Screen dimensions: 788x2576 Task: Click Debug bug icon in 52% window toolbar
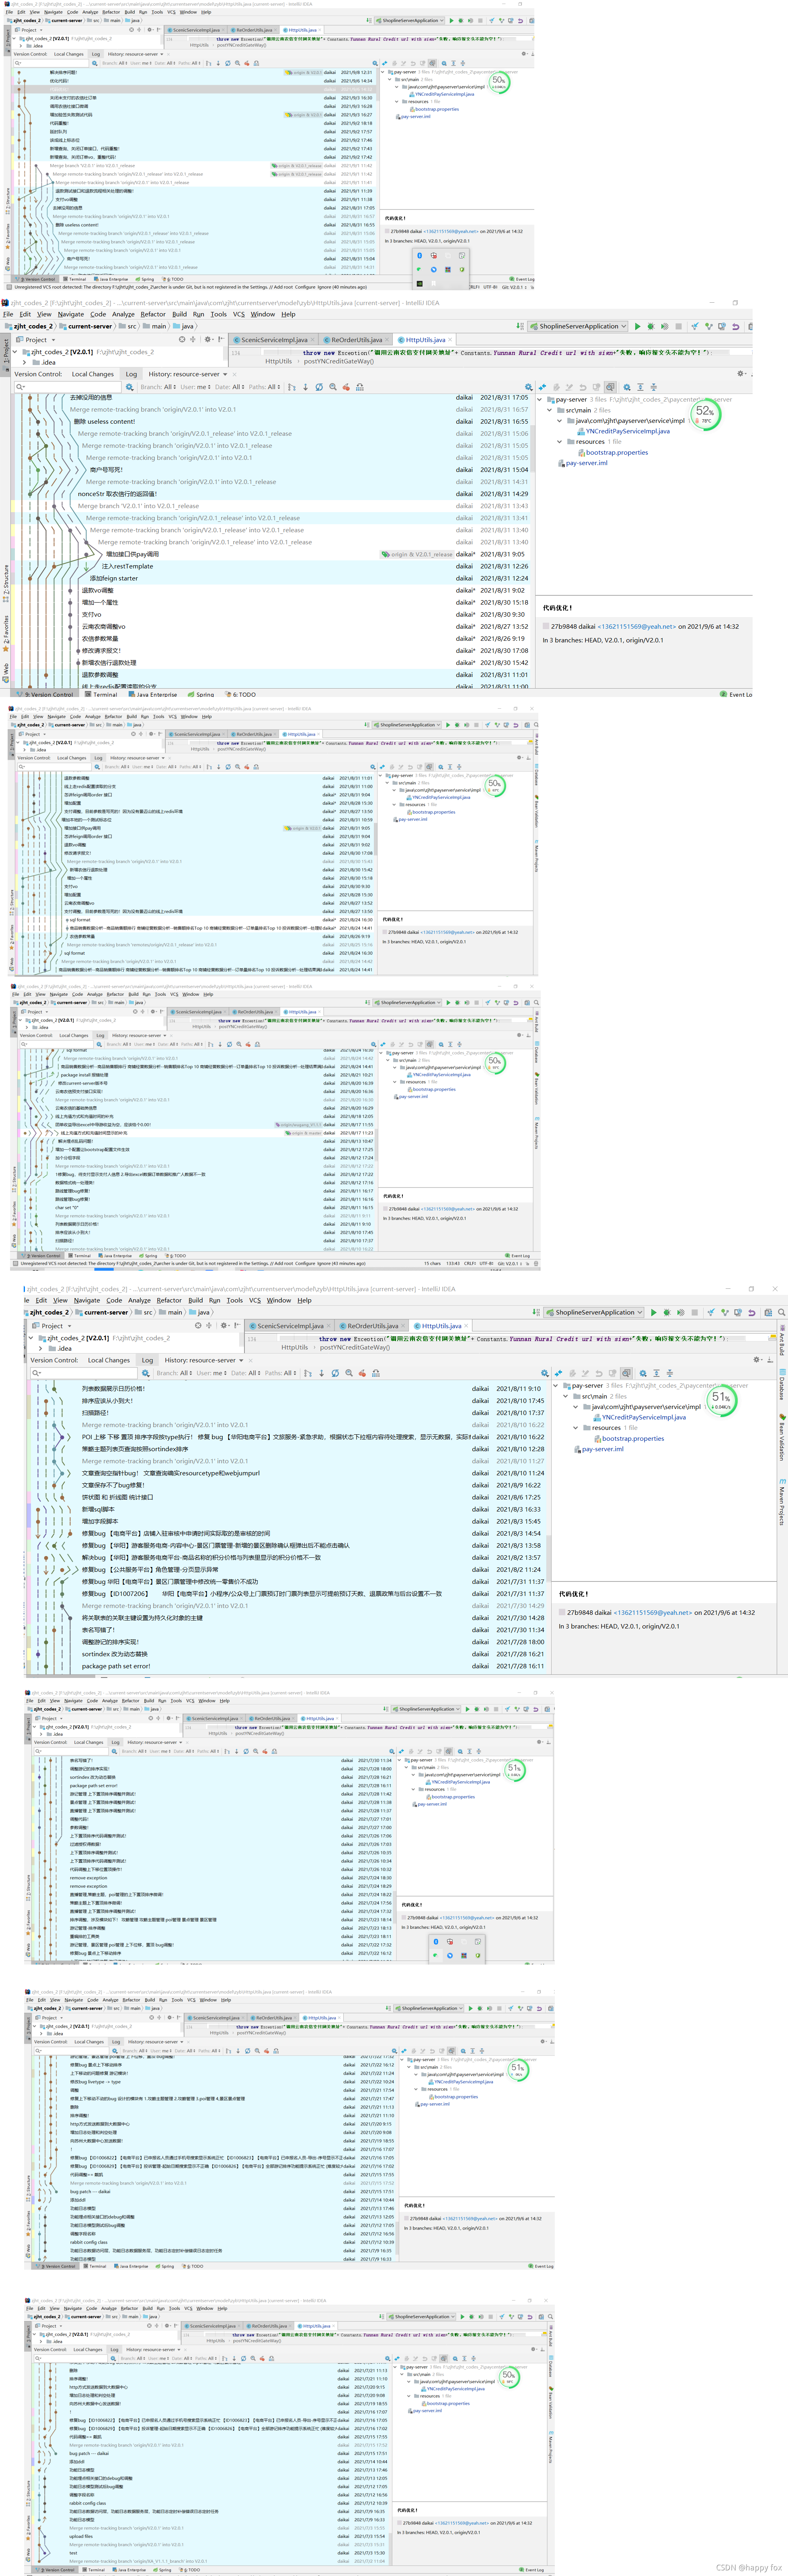651,326
